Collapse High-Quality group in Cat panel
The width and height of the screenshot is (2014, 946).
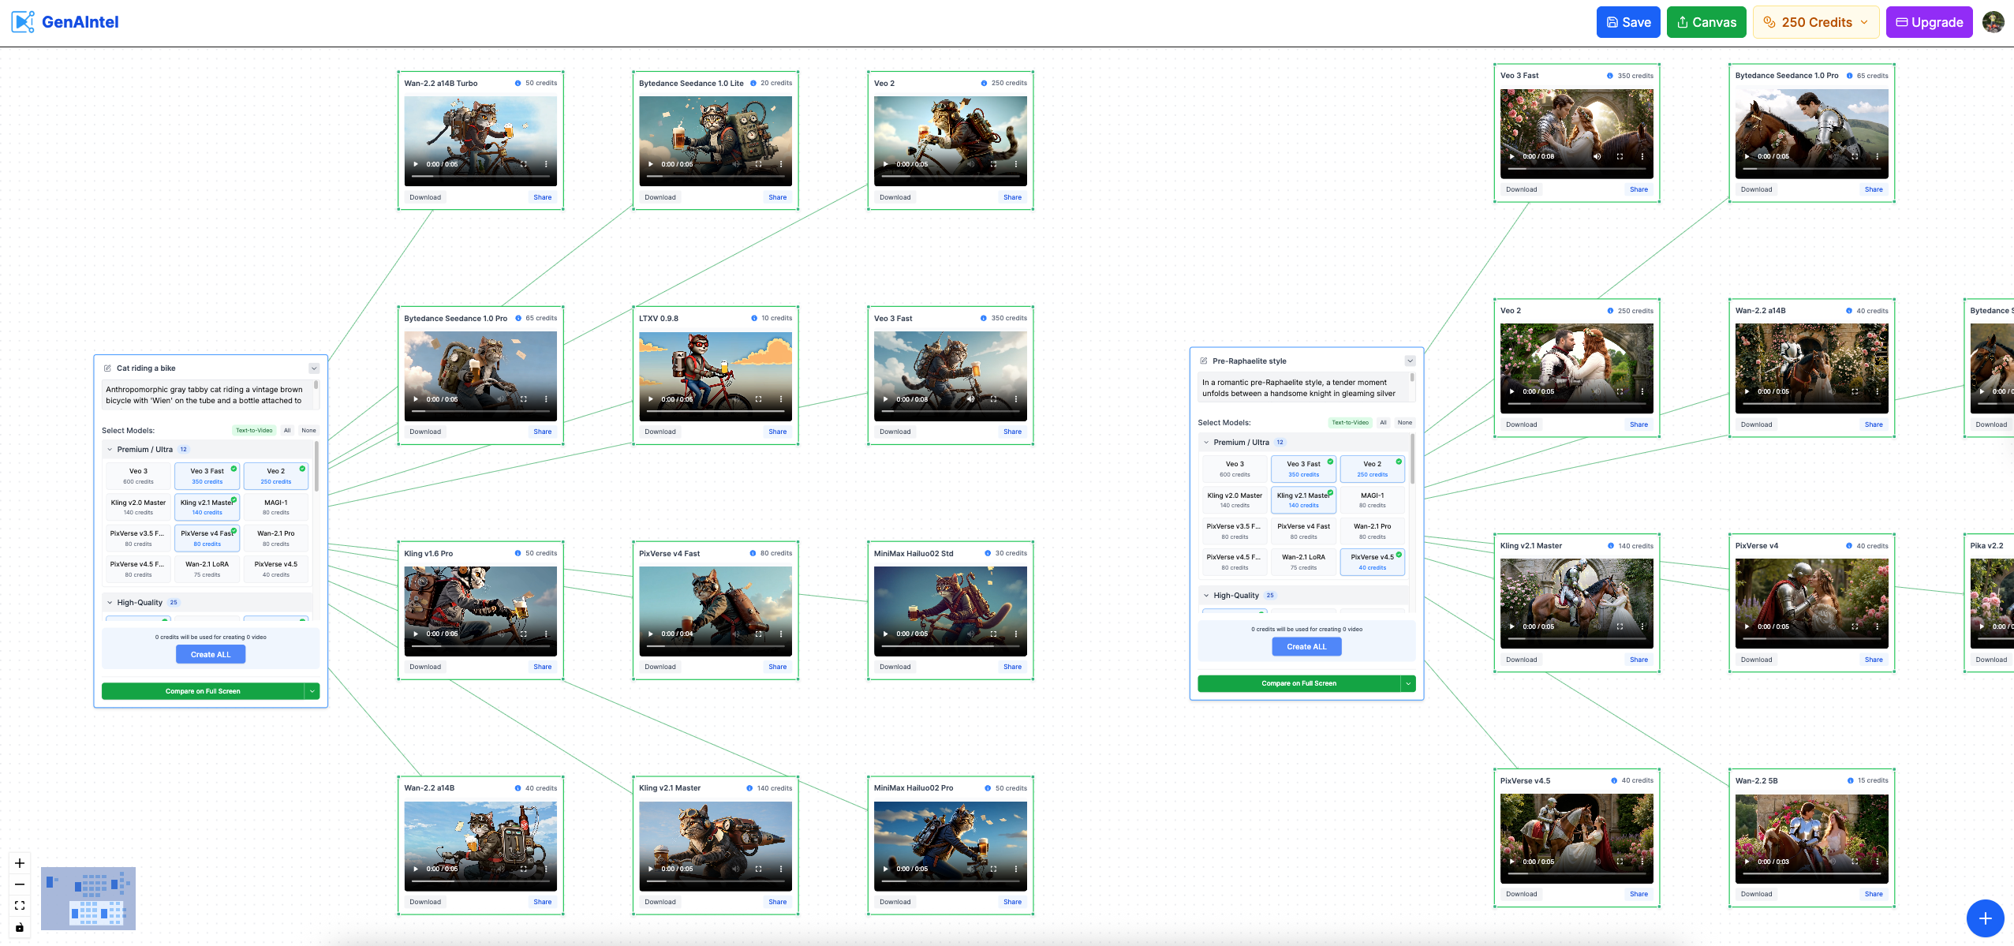coord(110,603)
